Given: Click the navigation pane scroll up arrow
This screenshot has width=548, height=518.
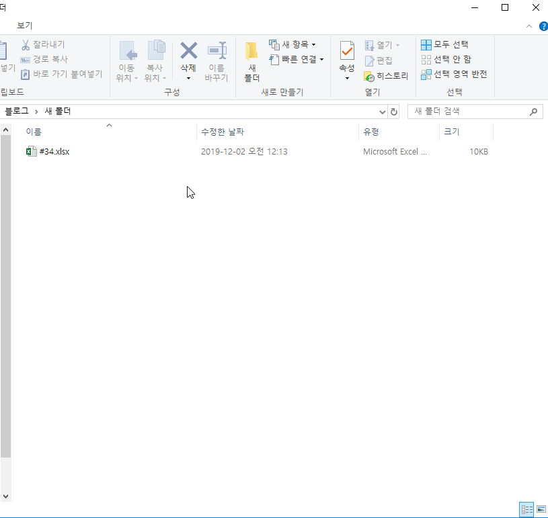Looking at the screenshot, I should coord(5,130).
